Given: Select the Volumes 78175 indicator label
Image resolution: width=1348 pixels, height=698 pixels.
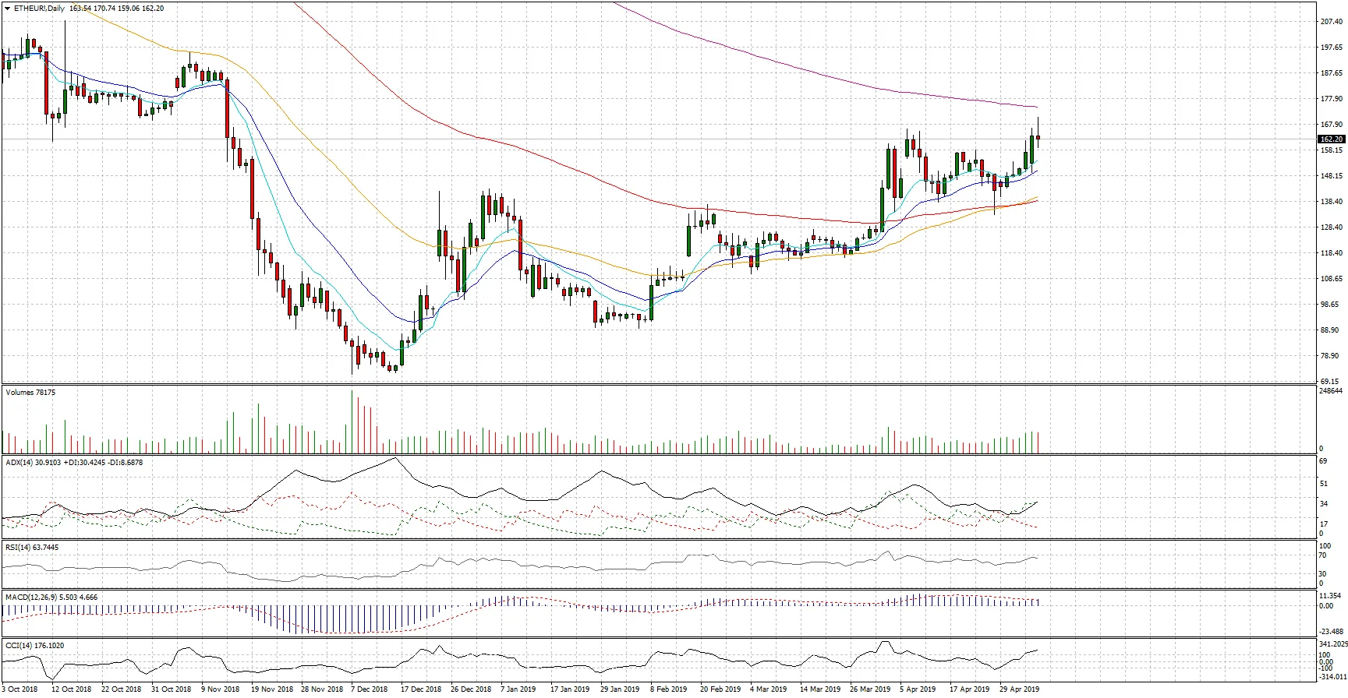Looking at the screenshot, I should click(x=30, y=393).
